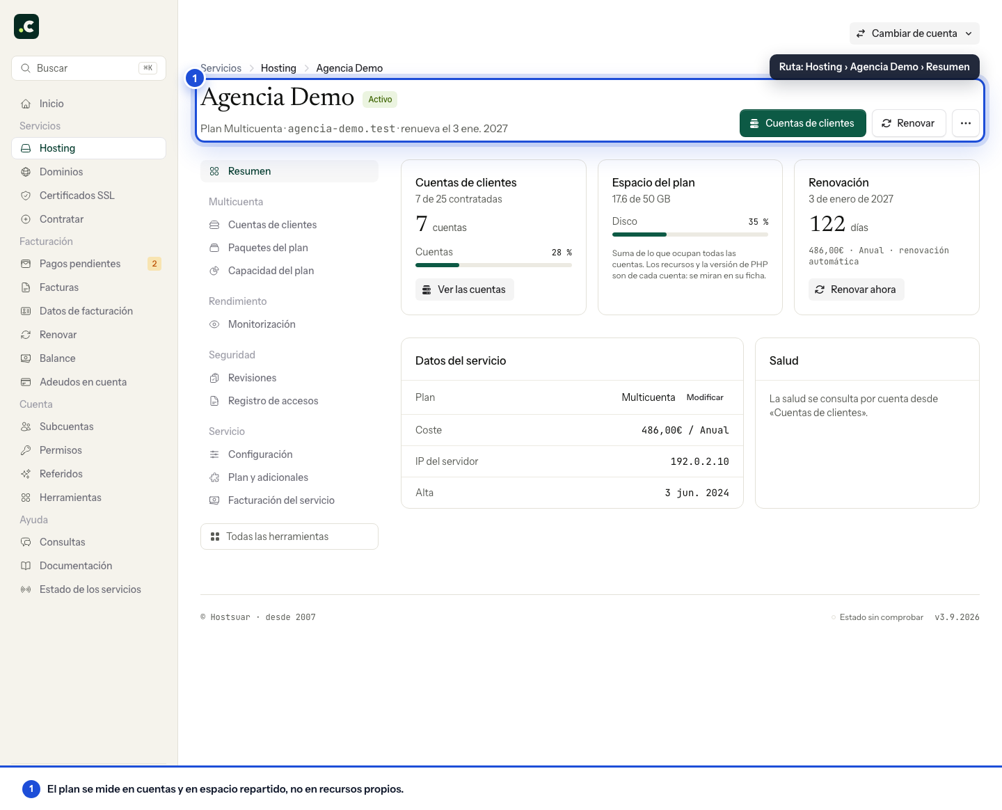1002x810 pixels.
Task: Click the Hosting breadcrumb link
Action: point(278,68)
